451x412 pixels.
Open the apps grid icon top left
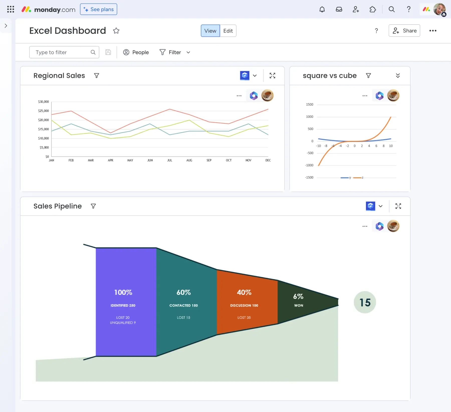point(11,9)
